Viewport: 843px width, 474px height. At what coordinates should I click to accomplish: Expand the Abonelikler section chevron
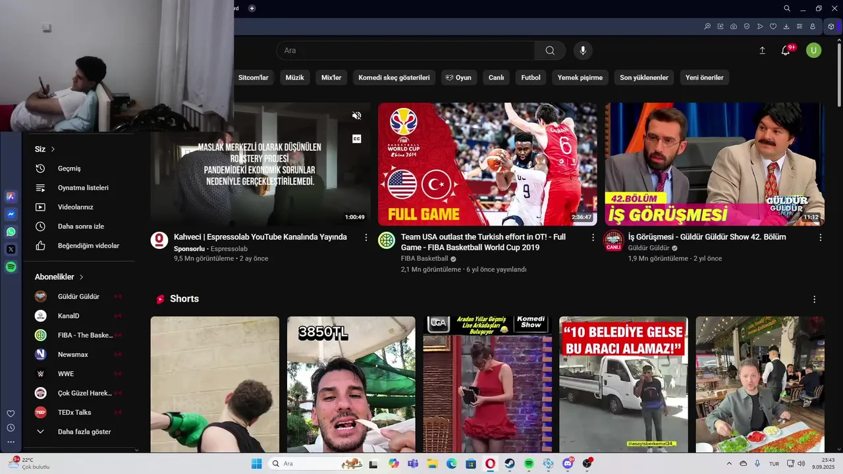pos(81,277)
